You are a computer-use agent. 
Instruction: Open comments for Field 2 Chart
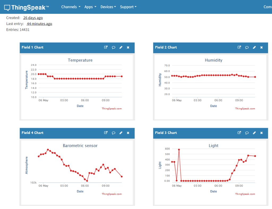point(247,47)
